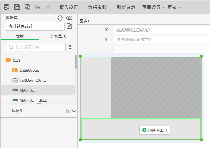Refresh the dataset with the circular arrows icon
The height and width of the screenshot is (148, 210).
tap(60, 18)
